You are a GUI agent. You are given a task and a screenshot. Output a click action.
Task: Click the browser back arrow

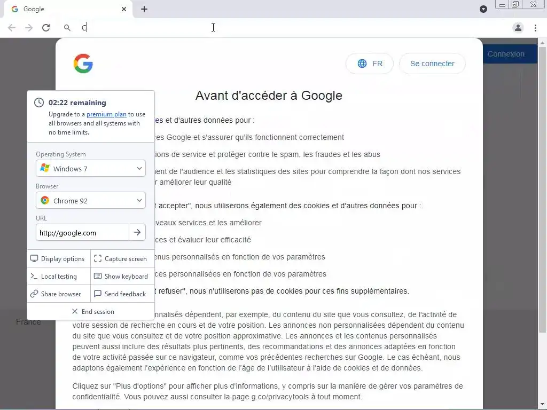click(12, 28)
